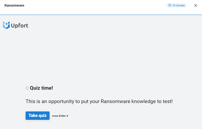Select the 10 minutes duration badge
Viewport: 202px width, 129px height.
pos(176,6)
